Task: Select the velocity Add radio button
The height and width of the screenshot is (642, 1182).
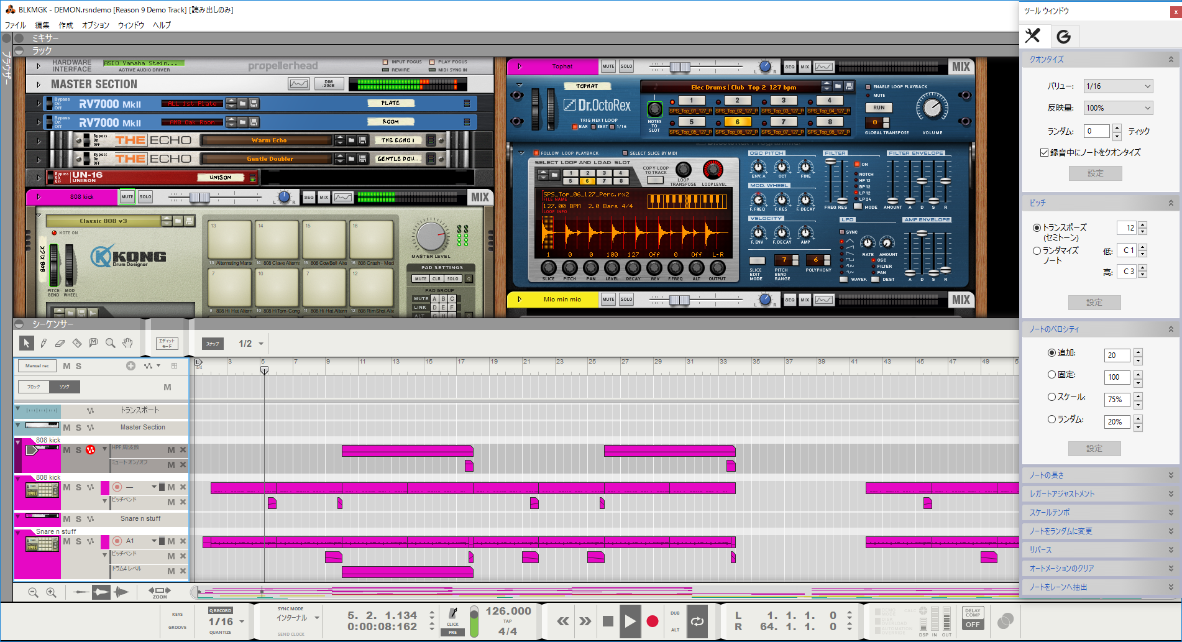Action: (1051, 352)
